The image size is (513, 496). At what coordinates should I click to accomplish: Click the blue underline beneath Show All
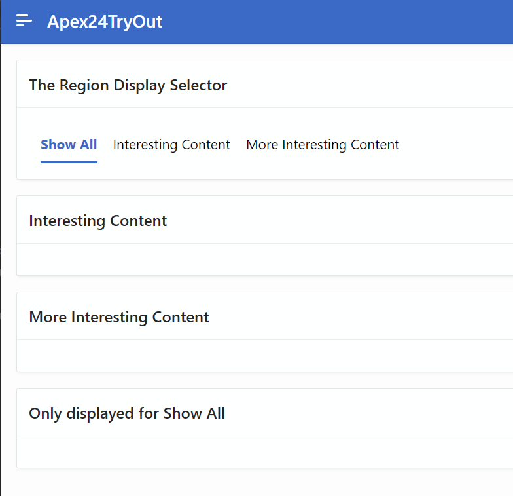69,161
